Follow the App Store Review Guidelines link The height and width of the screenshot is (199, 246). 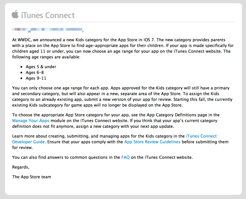152,142
